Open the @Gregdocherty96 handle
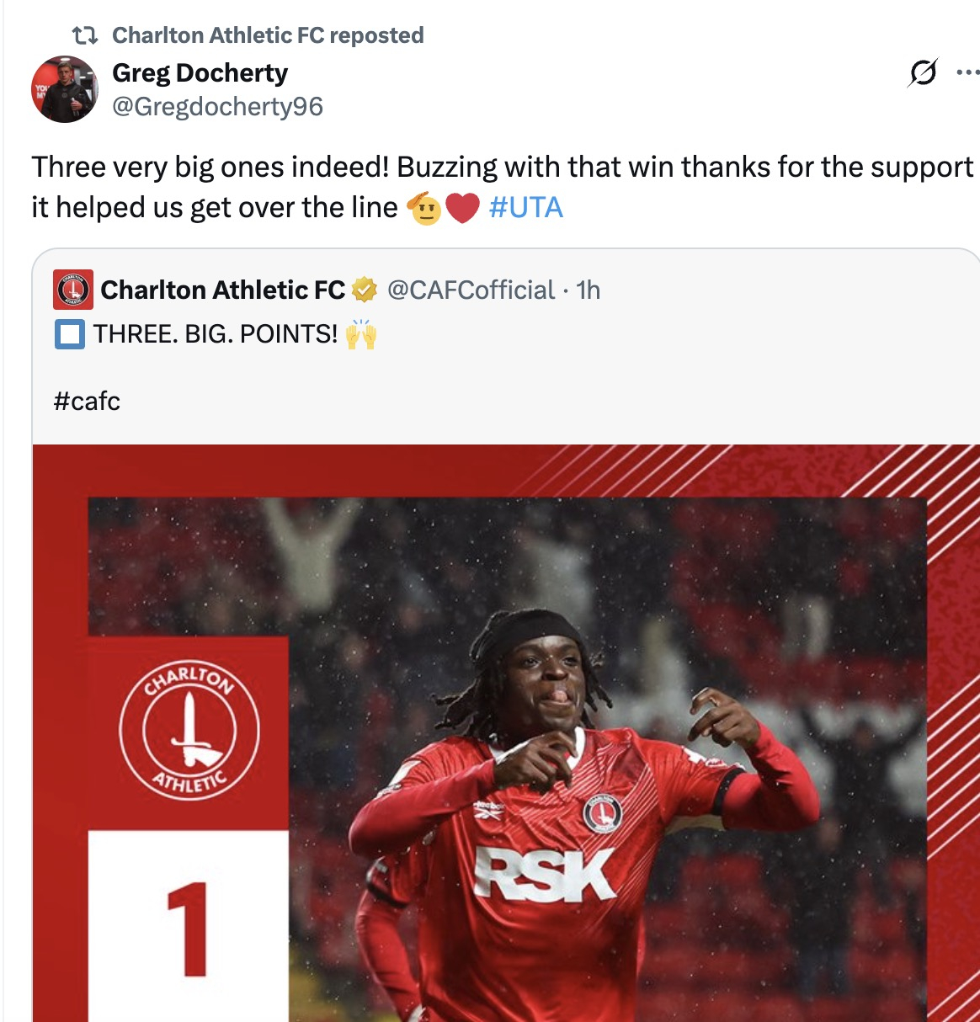The image size is (980, 1022). click(217, 107)
